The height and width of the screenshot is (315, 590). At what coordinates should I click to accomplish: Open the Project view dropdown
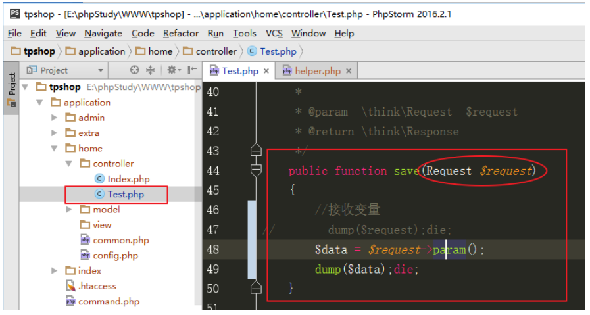pos(100,70)
